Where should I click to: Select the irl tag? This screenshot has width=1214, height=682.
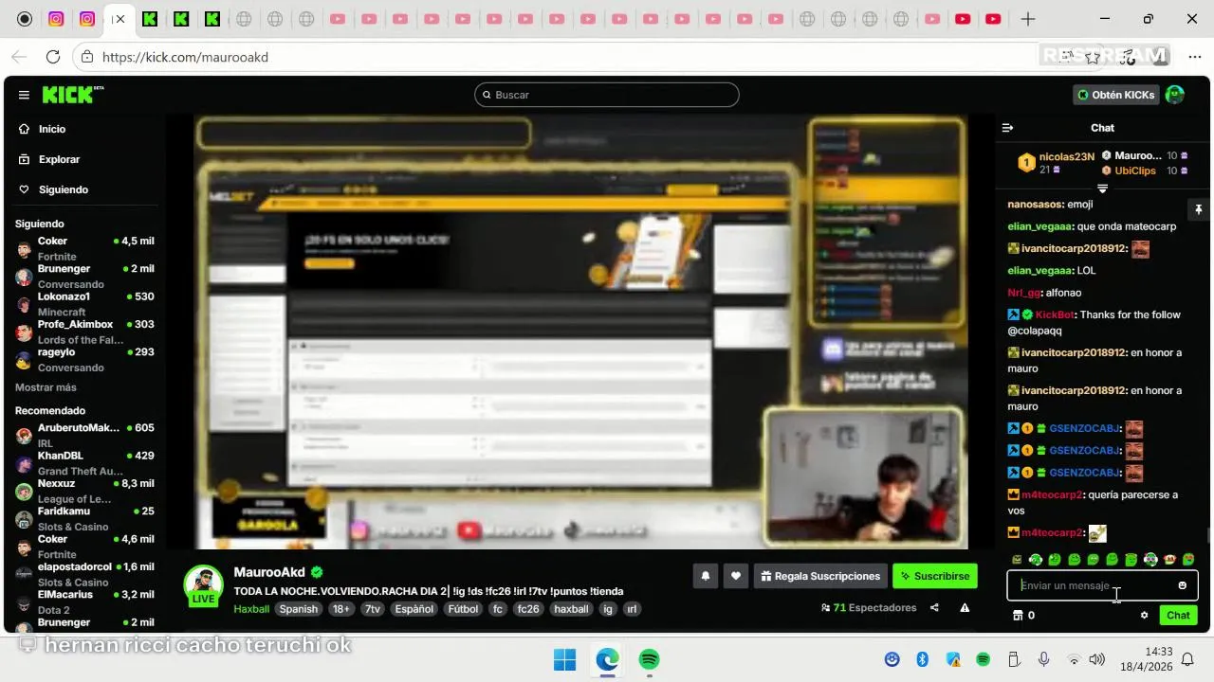coord(632,609)
